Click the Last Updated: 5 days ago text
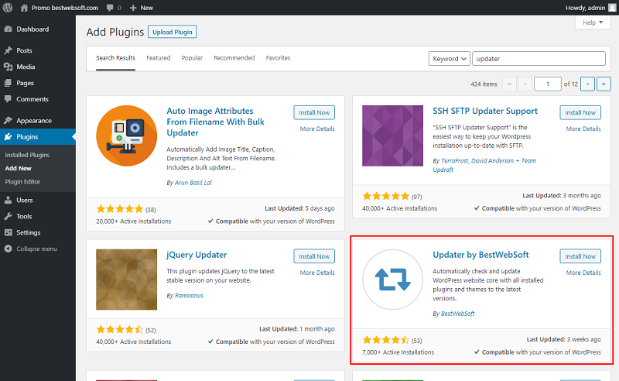Screen dimensions: 619x381 tap(299, 208)
